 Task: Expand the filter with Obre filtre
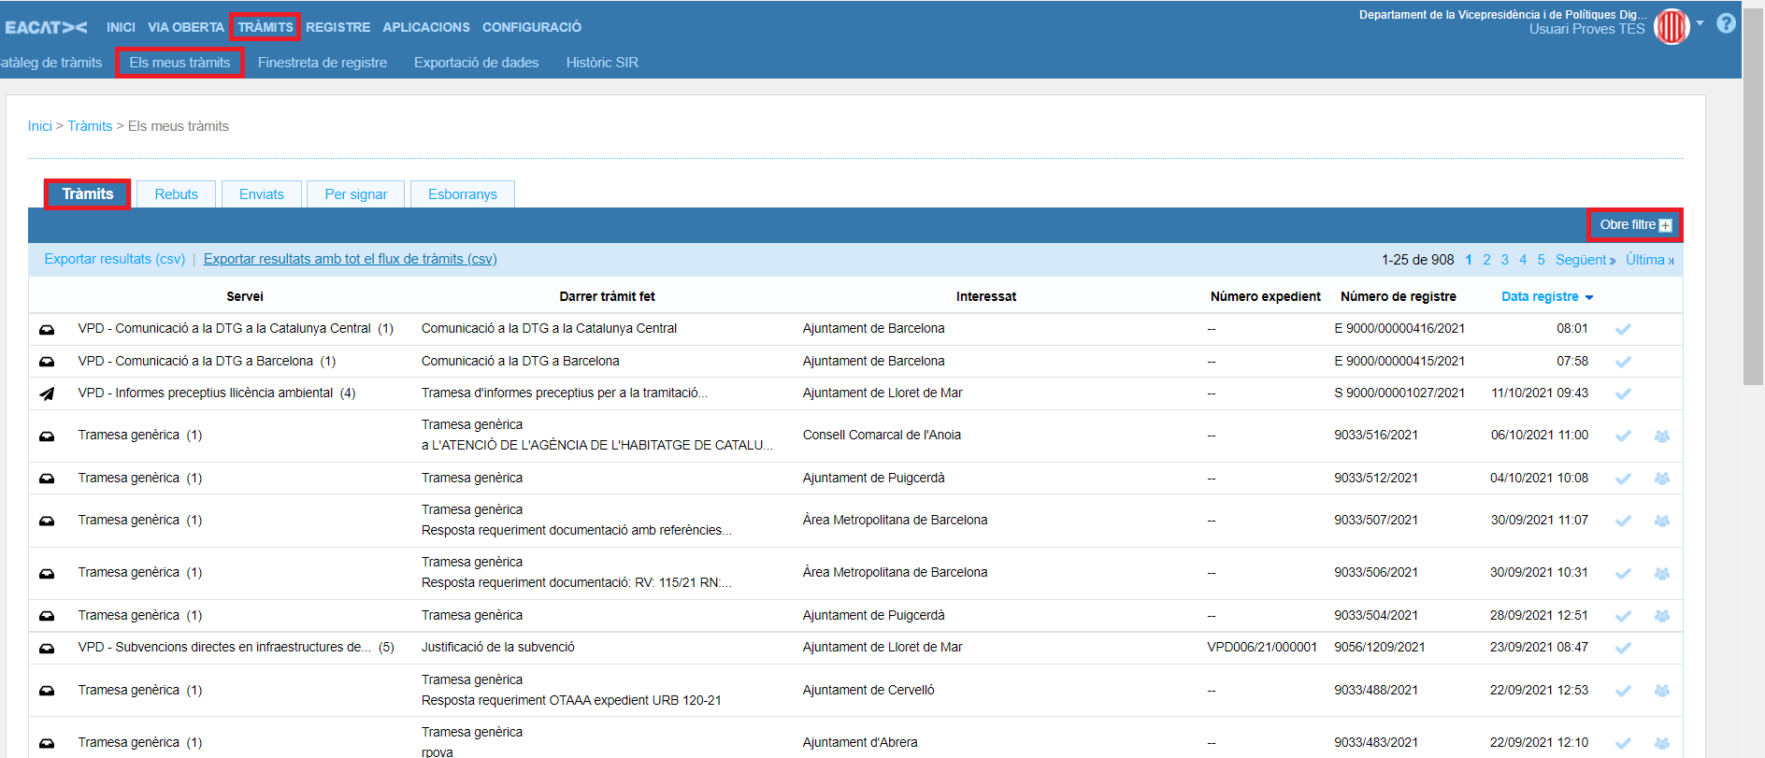(1634, 225)
